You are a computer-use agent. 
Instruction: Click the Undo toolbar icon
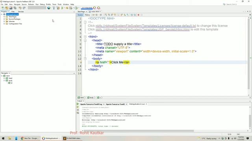coord(20,8)
